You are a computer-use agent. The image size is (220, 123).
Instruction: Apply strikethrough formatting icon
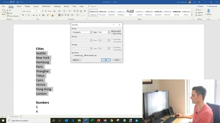[x=34, y=15]
